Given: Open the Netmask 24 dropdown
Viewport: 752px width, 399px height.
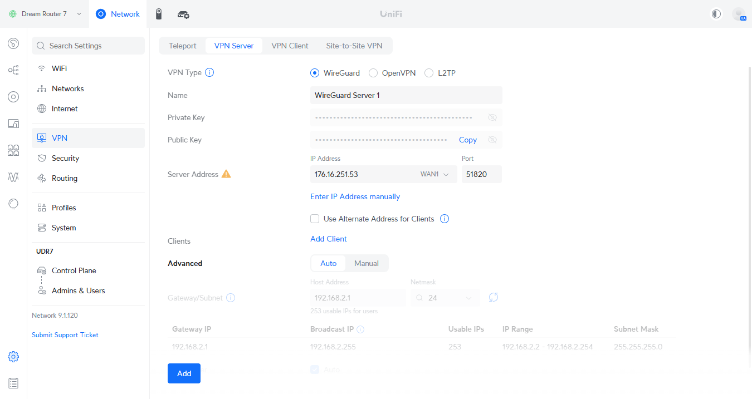Looking at the screenshot, I should click(x=445, y=298).
